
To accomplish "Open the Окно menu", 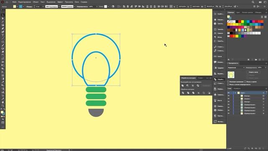I will pyautogui.click(x=77, y=2).
